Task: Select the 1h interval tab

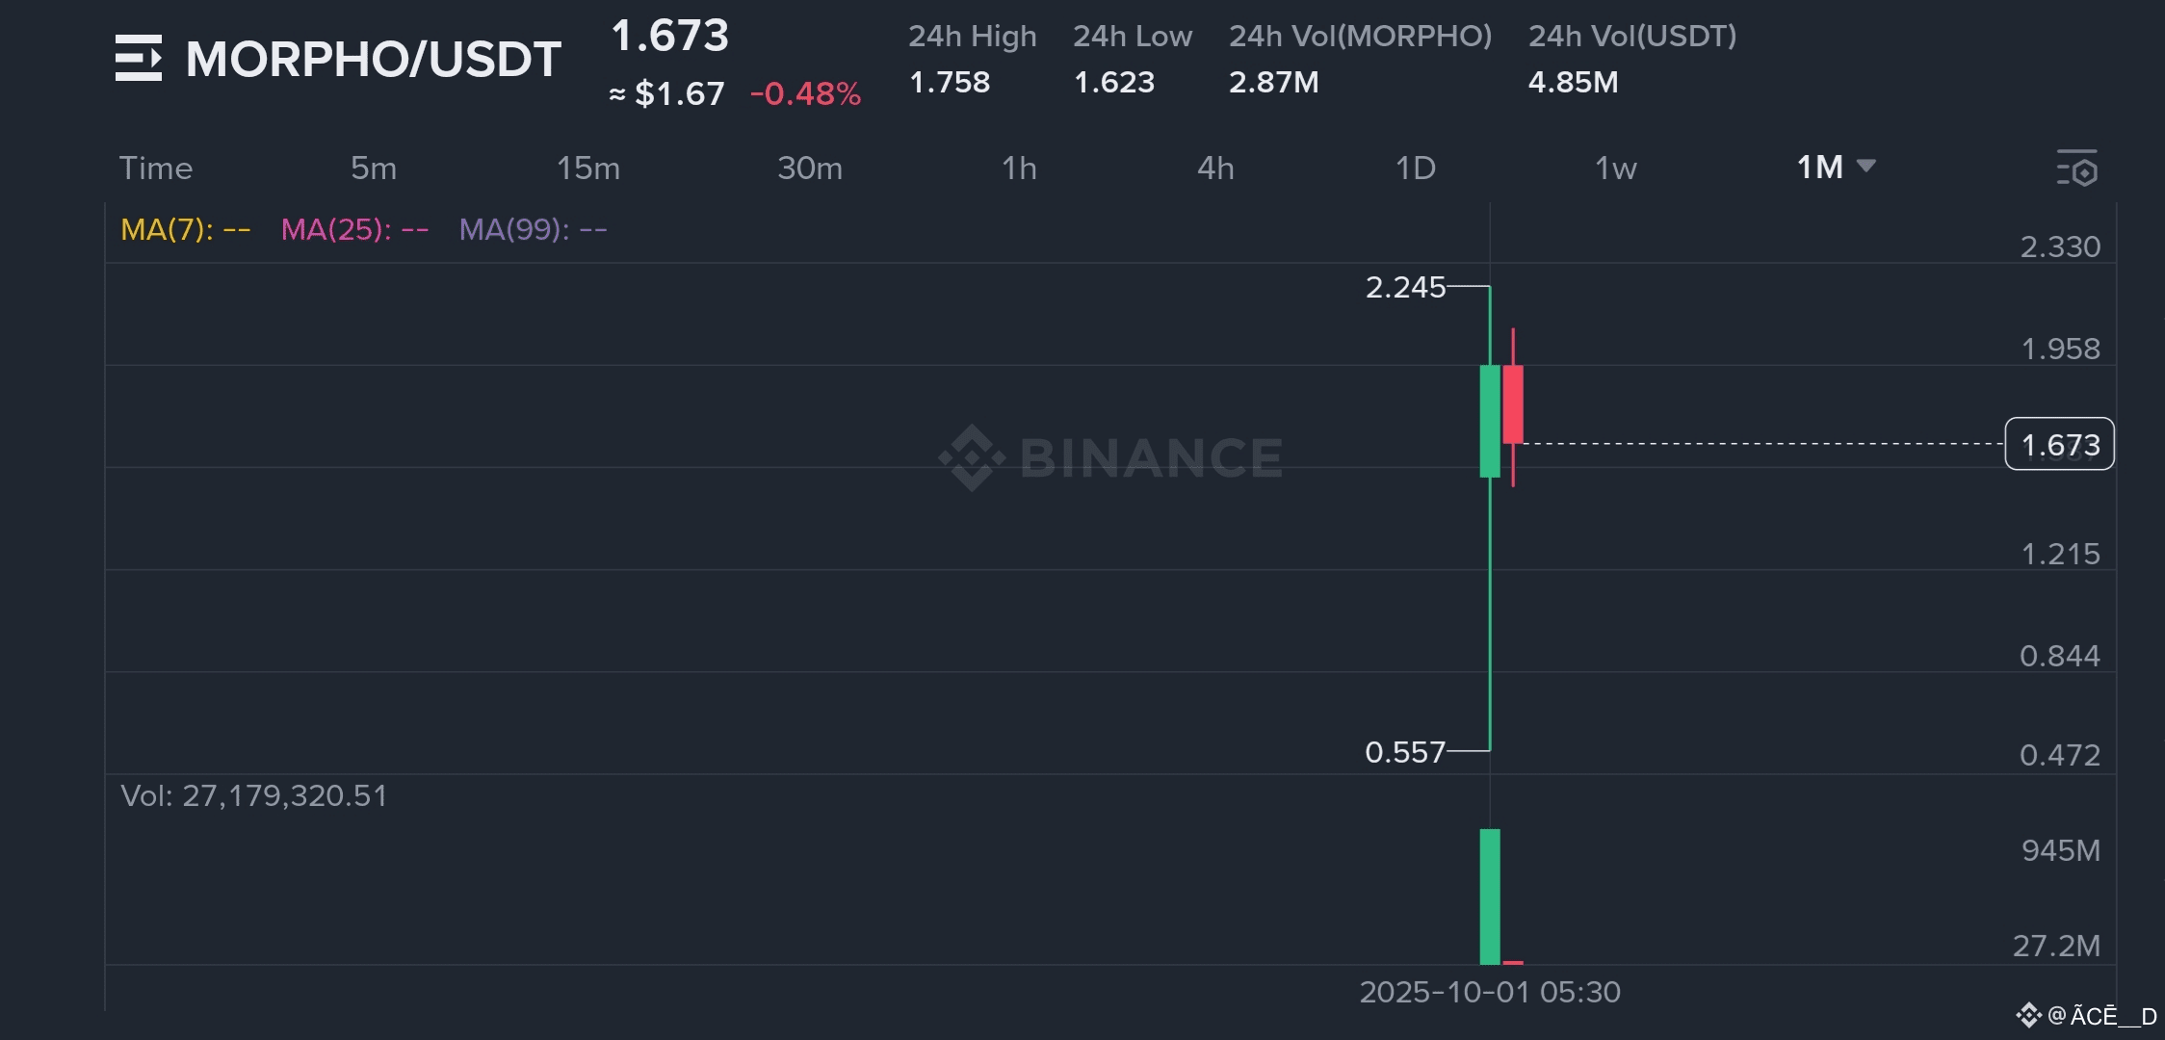Action: coord(1019,169)
